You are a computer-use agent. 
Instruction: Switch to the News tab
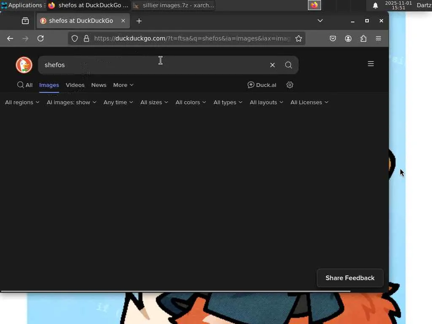99,85
